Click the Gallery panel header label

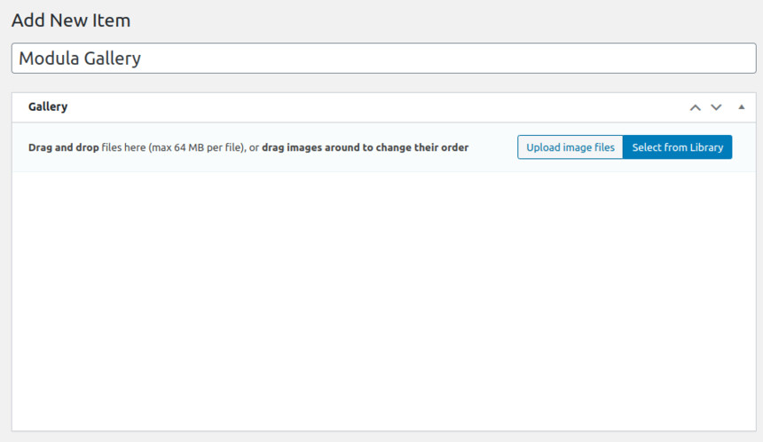(x=48, y=107)
